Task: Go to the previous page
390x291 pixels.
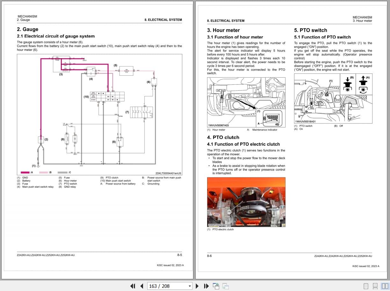Action: (141, 286)
